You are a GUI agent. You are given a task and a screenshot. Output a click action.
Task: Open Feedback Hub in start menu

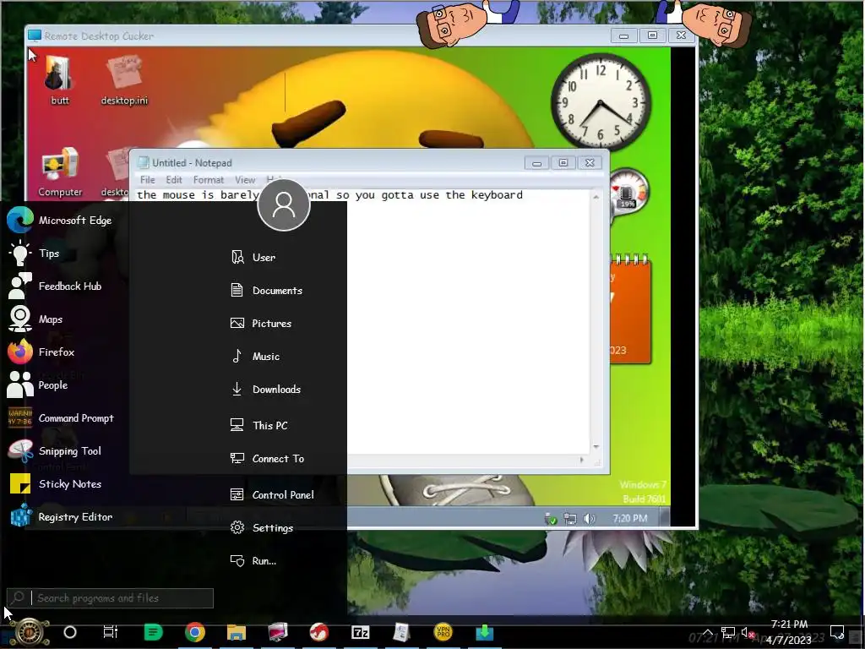tap(55, 286)
